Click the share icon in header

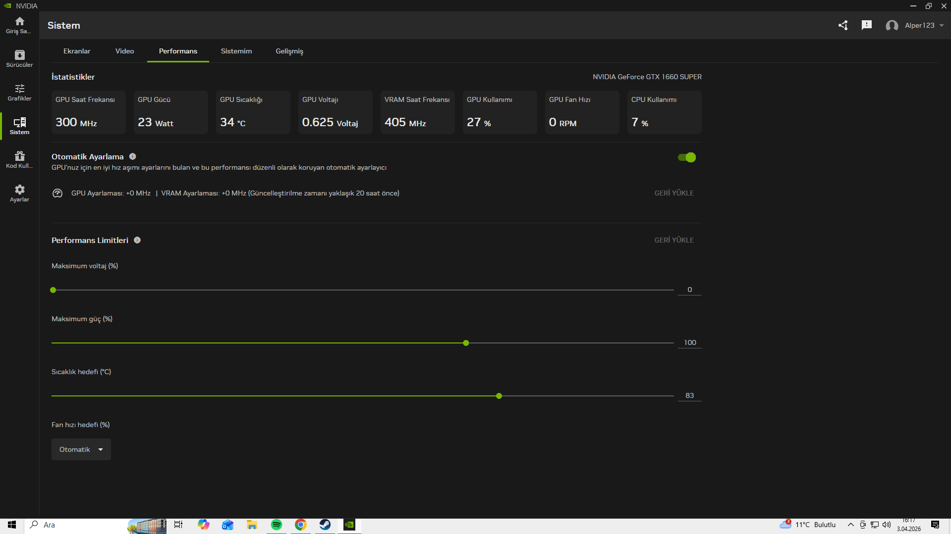click(843, 25)
